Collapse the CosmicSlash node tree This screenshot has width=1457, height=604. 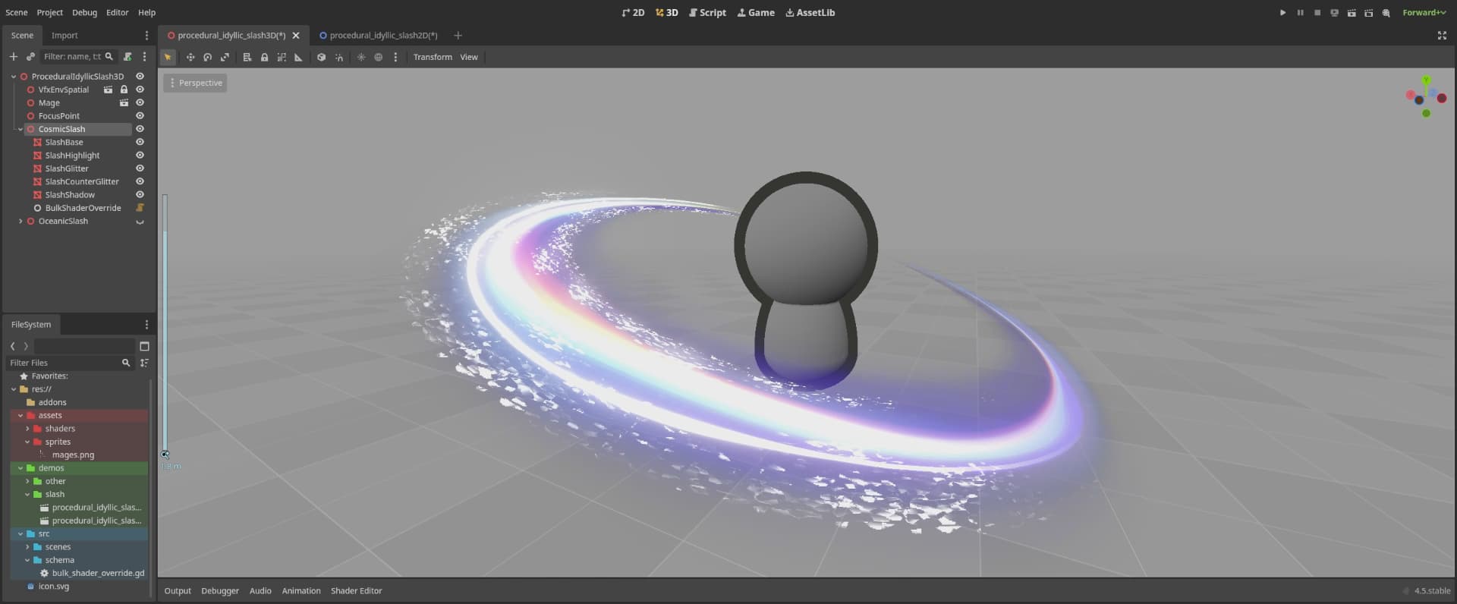[20, 129]
